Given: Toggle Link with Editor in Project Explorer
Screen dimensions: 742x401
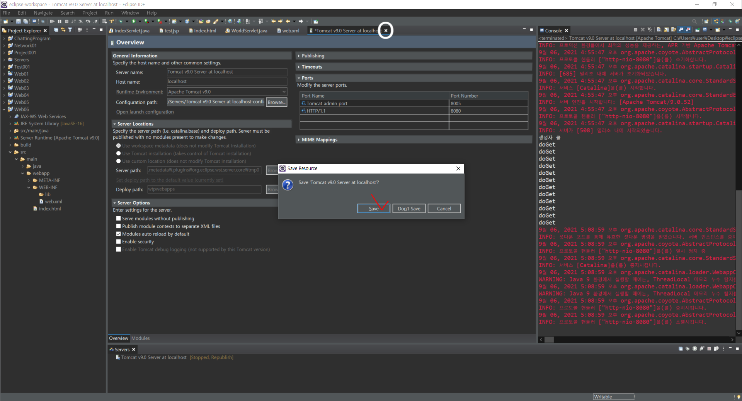Looking at the screenshot, I should click(63, 30).
